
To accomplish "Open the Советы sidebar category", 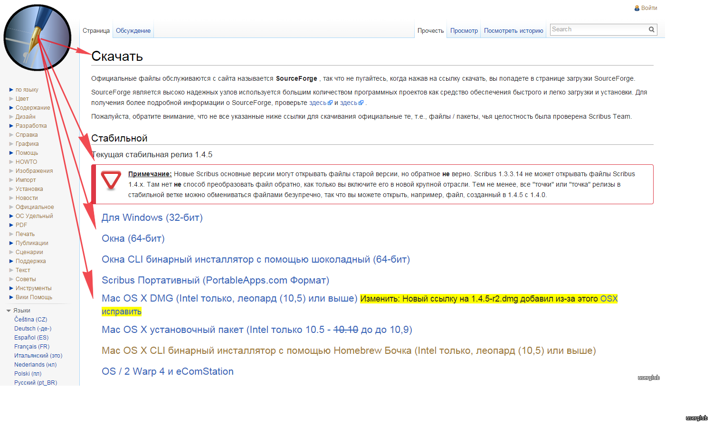I will pos(26,279).
